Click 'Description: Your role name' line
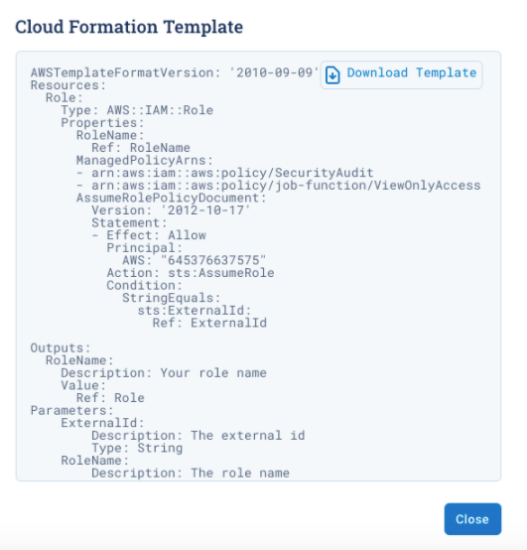 164,373
